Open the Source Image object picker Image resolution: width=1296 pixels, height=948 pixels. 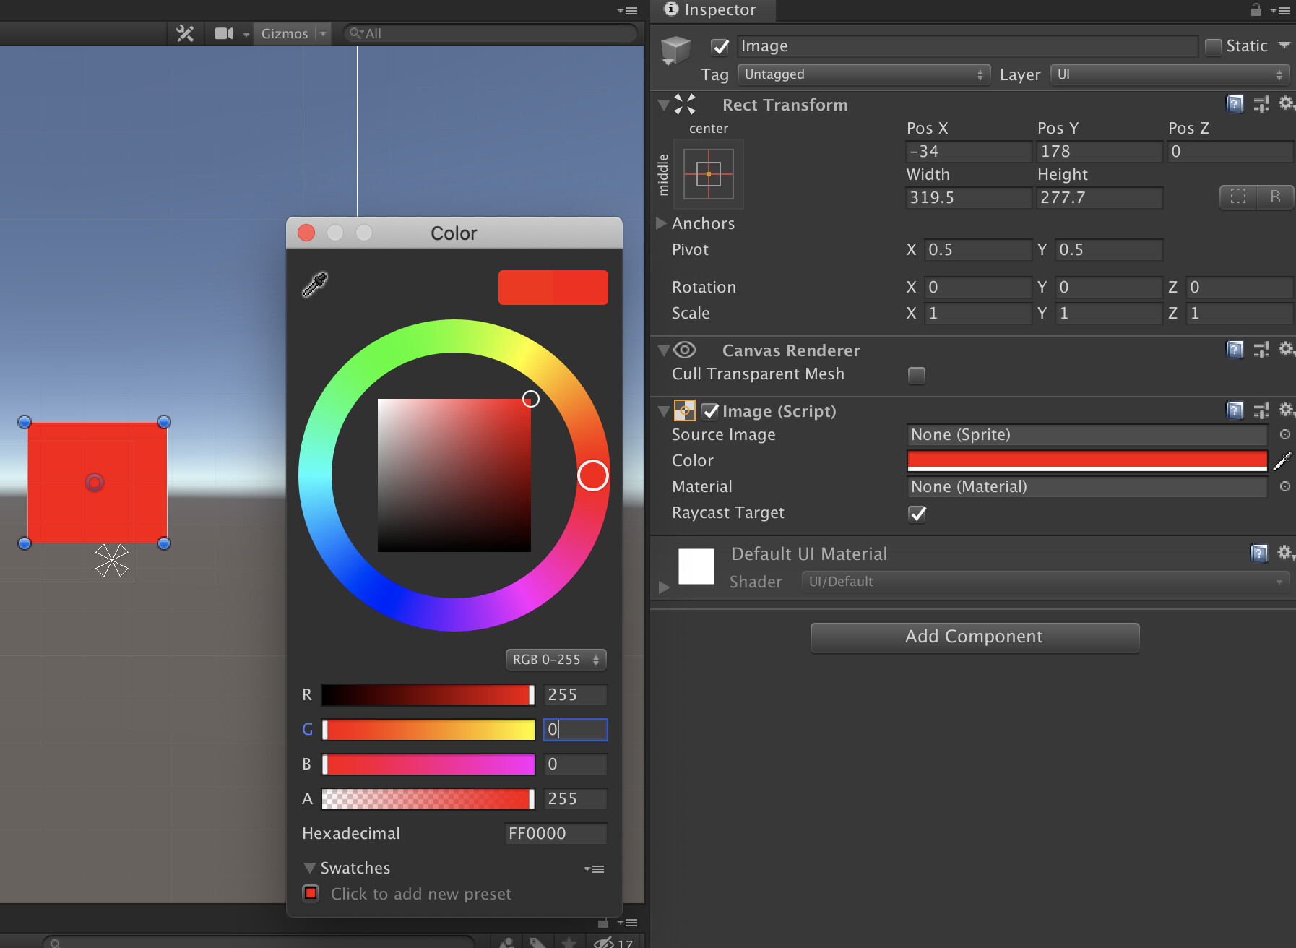1285,434
